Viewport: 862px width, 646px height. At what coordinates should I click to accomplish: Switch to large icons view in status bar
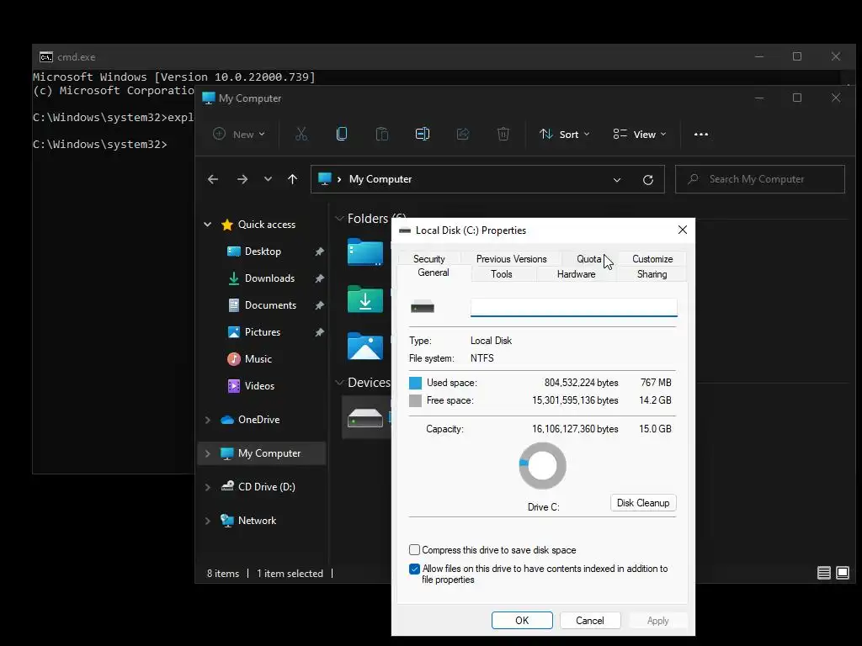pyautogui.click(x=842, y=573)
